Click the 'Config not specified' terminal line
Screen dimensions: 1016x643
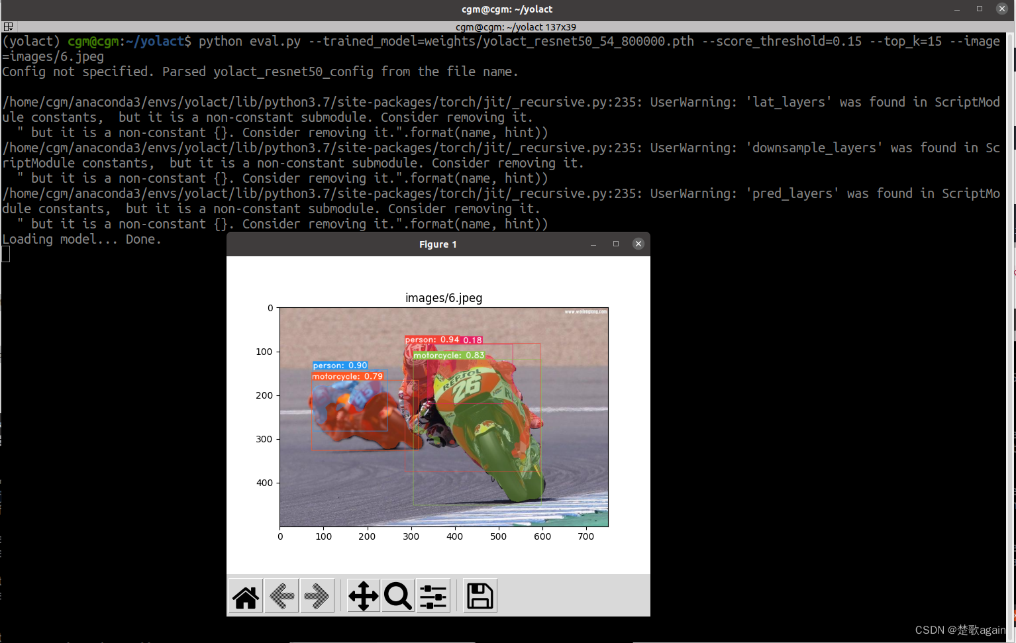pos(260,72)
